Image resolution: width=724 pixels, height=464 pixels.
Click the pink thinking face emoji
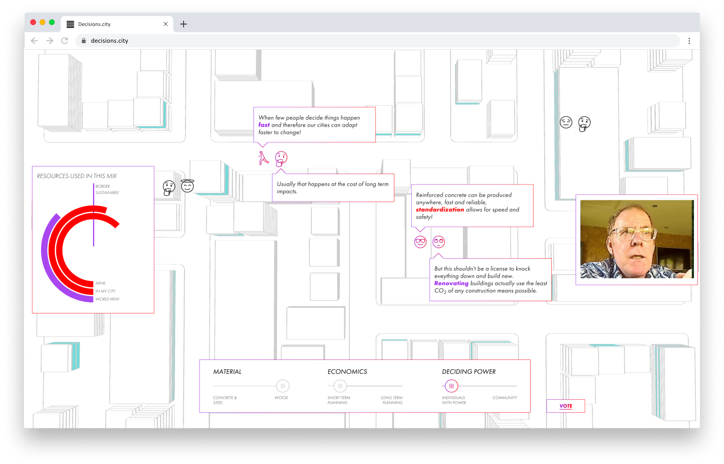pyautogui.click(x=281, y=159)
